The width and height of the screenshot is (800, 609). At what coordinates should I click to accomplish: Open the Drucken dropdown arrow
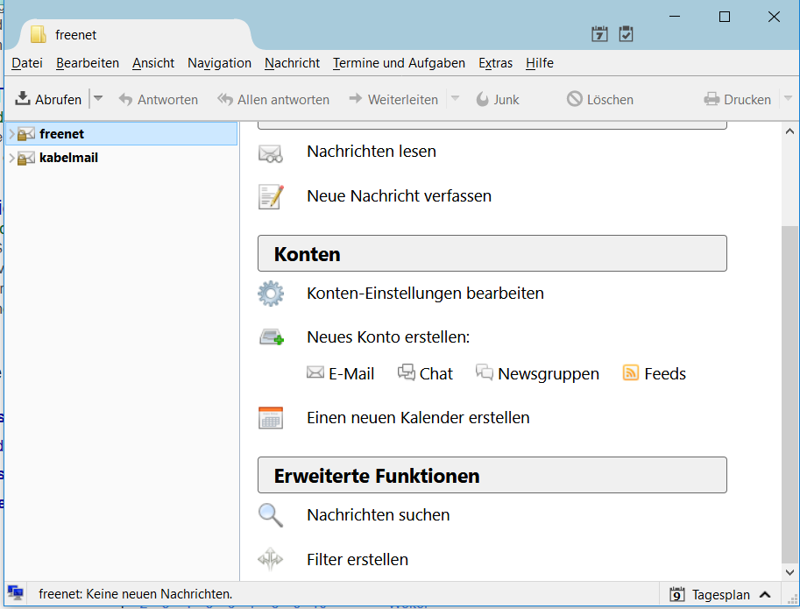(787, 99)
